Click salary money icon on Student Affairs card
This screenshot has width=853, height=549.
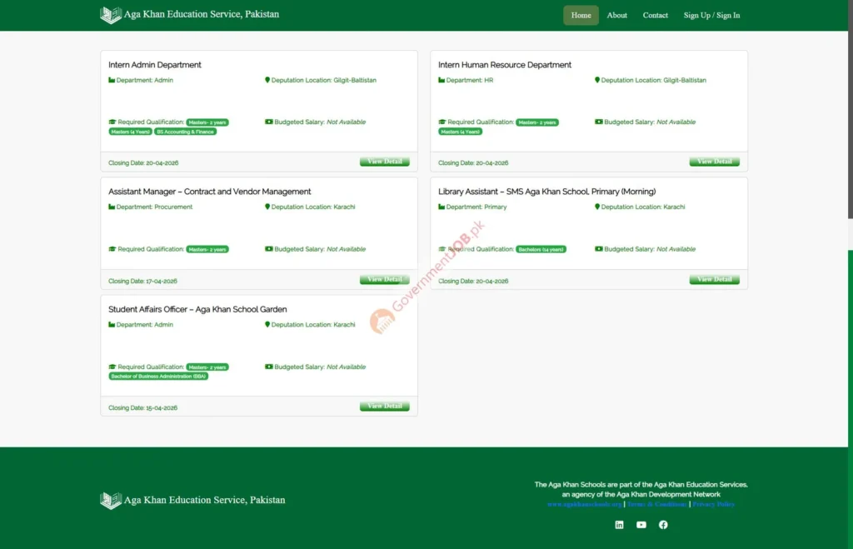269,367
